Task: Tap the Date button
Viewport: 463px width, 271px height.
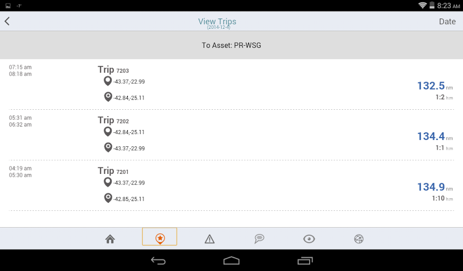Action: 447,21
